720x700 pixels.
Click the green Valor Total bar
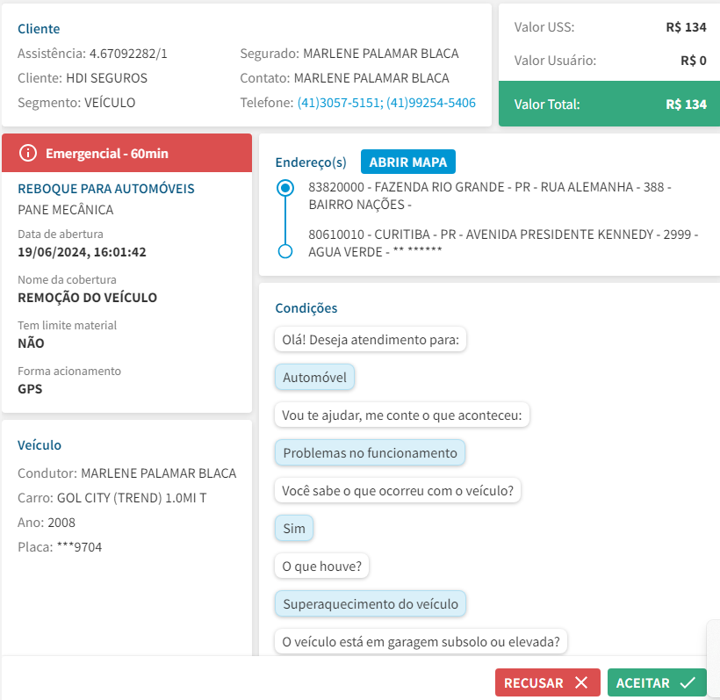click(609, 104)
